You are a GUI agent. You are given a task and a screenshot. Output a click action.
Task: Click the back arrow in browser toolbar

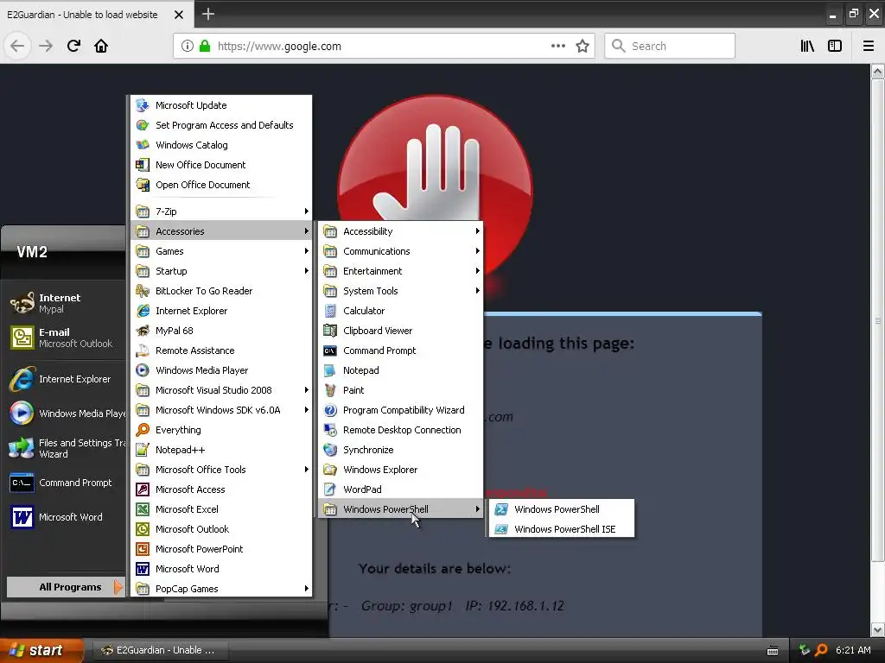[x=17, y=46]
